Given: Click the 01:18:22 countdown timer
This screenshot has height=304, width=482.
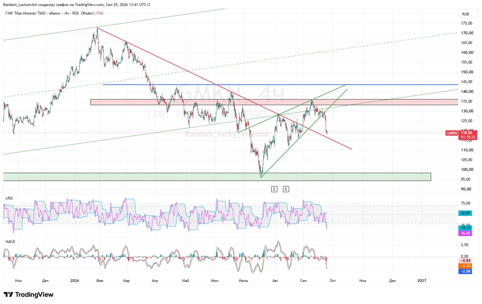Looking at the screenshot, I should pyautogui.click(x=468, y=137).
